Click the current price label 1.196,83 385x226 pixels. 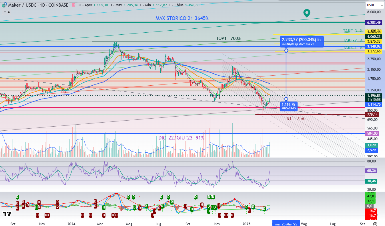point(374,95)
